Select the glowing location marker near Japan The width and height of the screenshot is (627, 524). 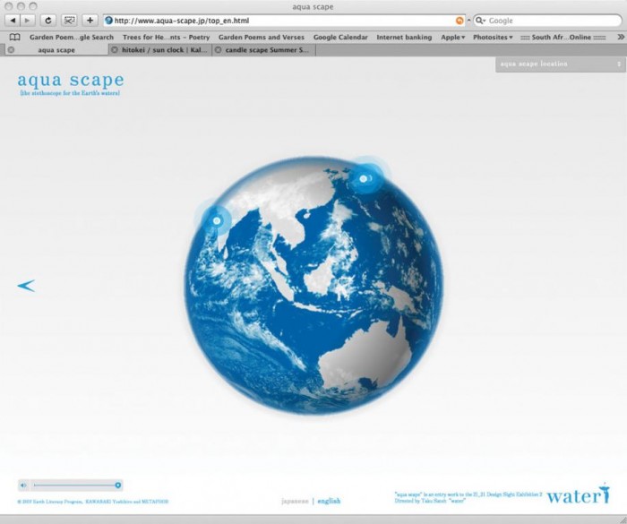pos(364,179)
